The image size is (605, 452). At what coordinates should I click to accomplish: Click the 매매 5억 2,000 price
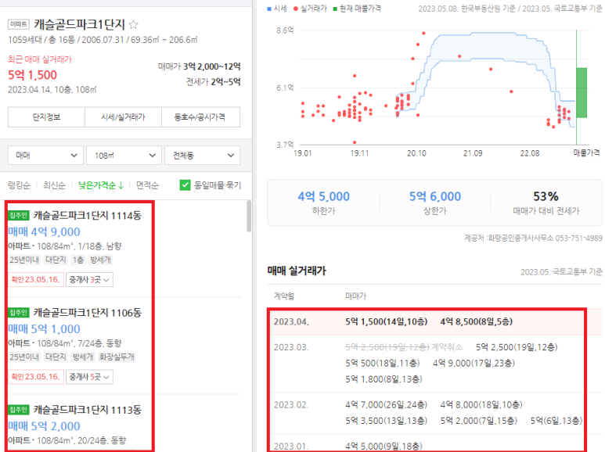click(x=44, y=426)
